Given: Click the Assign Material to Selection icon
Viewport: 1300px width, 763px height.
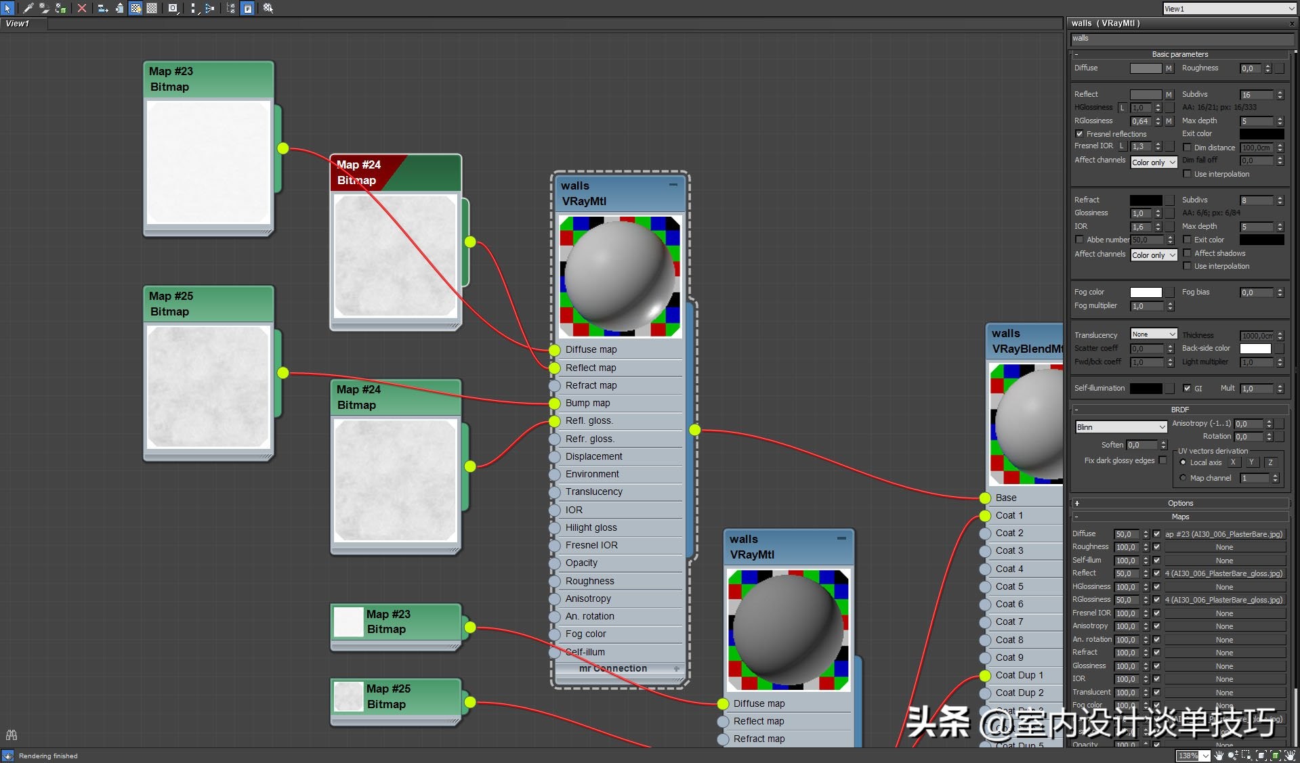Looking at the screenshot, I should pos(60,8).
